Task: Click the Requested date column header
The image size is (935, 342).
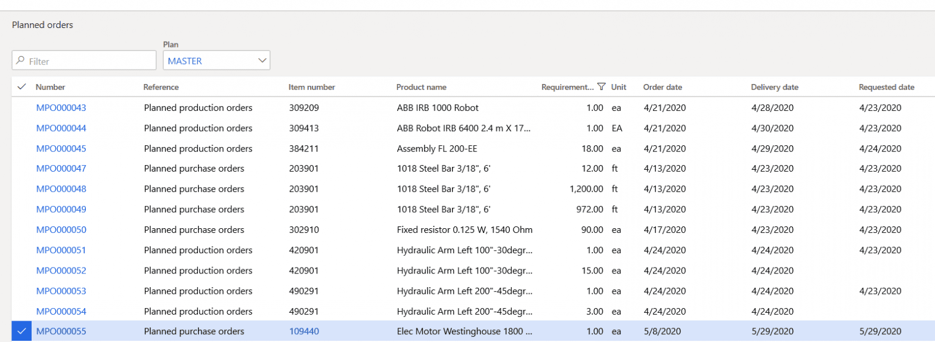Action: click(886, 87)
